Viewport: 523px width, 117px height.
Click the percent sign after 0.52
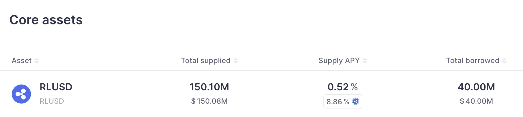click(x=354, y=87)
